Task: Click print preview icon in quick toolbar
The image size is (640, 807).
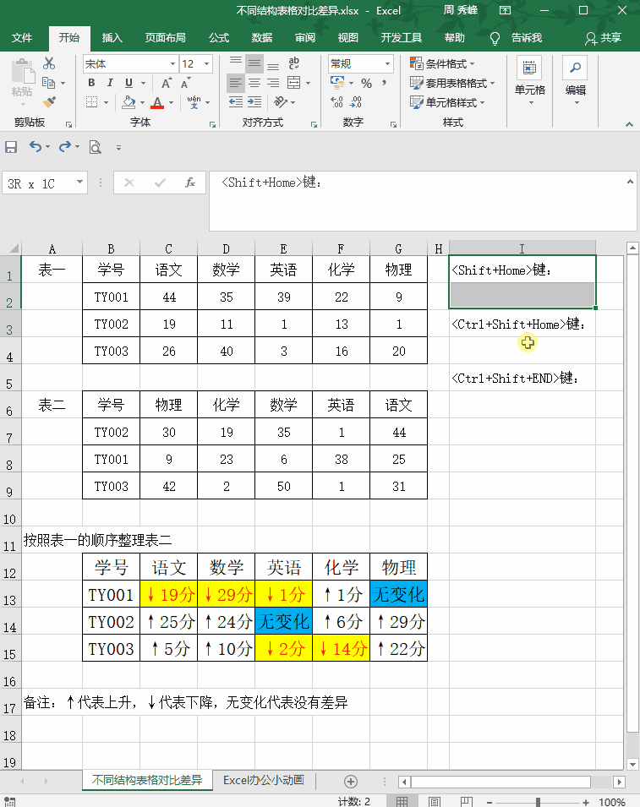Action: tap(95, 148)
